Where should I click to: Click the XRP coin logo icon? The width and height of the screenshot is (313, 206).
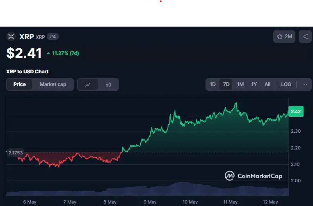(x=11, y=37)
